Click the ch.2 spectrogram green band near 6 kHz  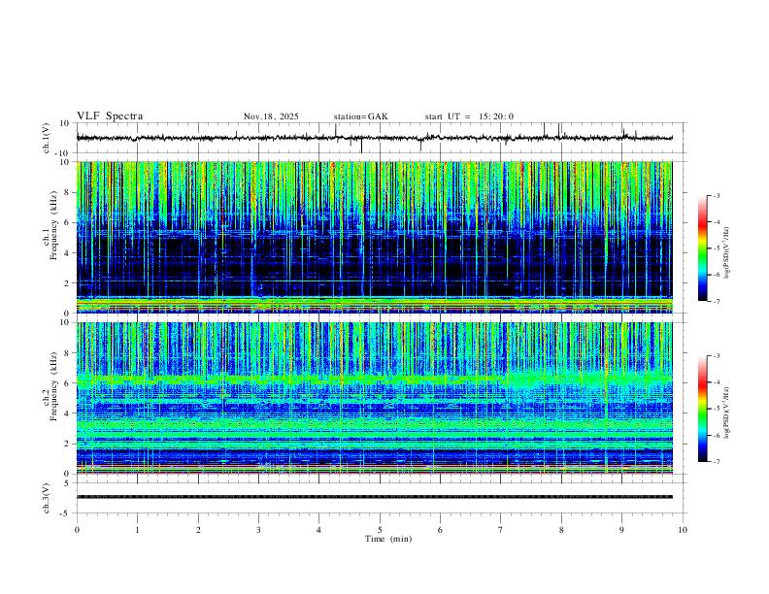375,380
